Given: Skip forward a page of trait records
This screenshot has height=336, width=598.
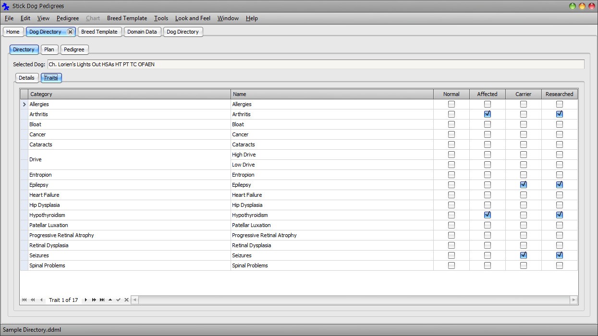Looking at the screenshot, I should [94, 300].
